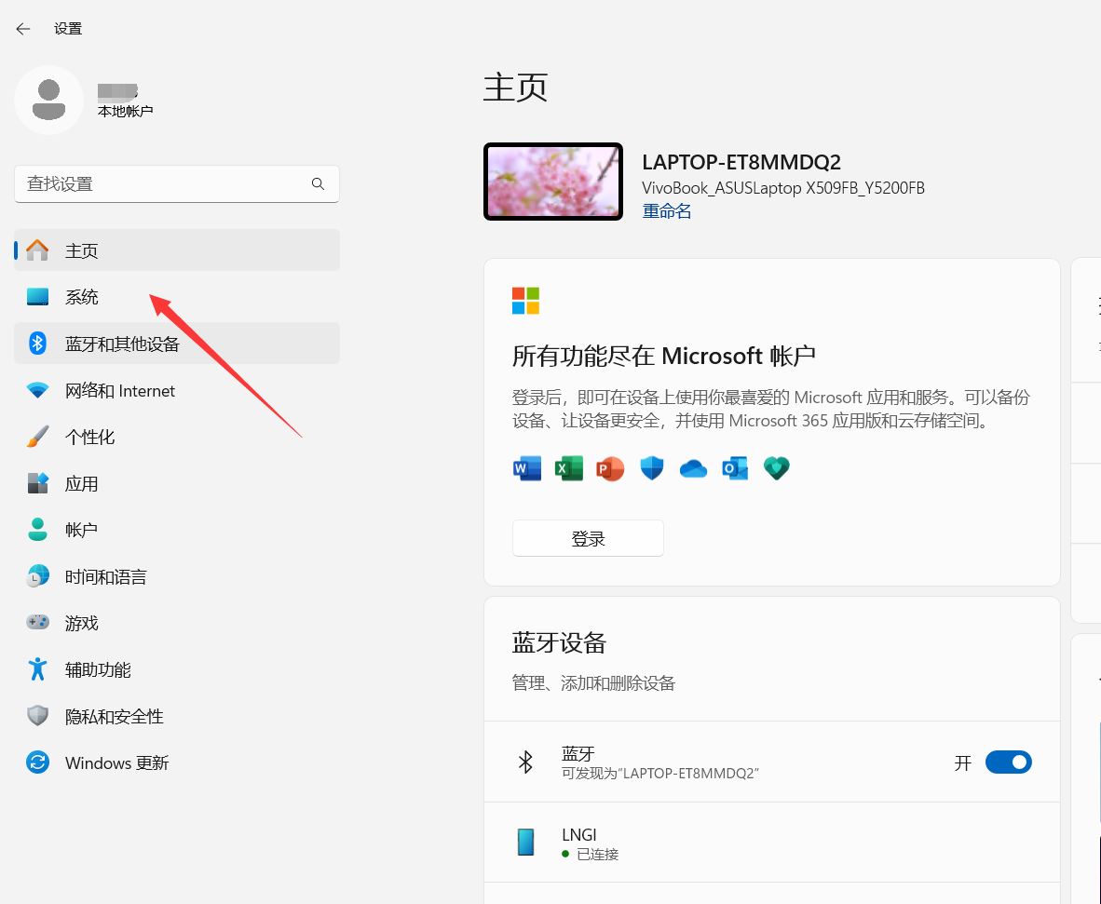Viewport: 1101px width, 904px height.
Task: Open 蓝牙和其他设备 via Bluetooth icon
Action: pyautogui.click(x=37, y=344)
